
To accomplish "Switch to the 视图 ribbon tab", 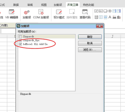I will [x=44, y=5].
